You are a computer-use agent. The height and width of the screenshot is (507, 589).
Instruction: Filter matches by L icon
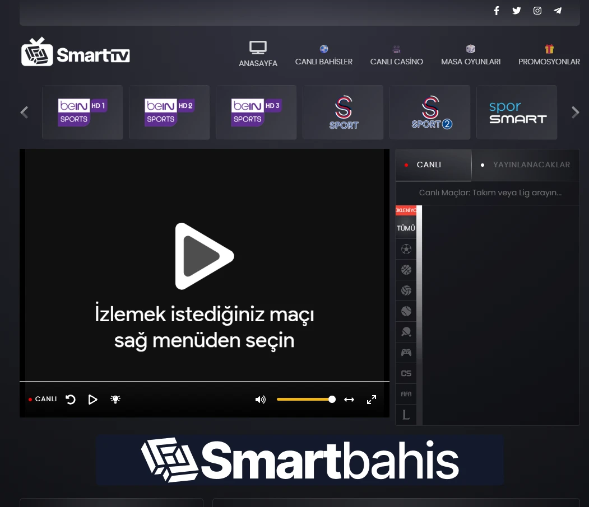coord(406,415)
